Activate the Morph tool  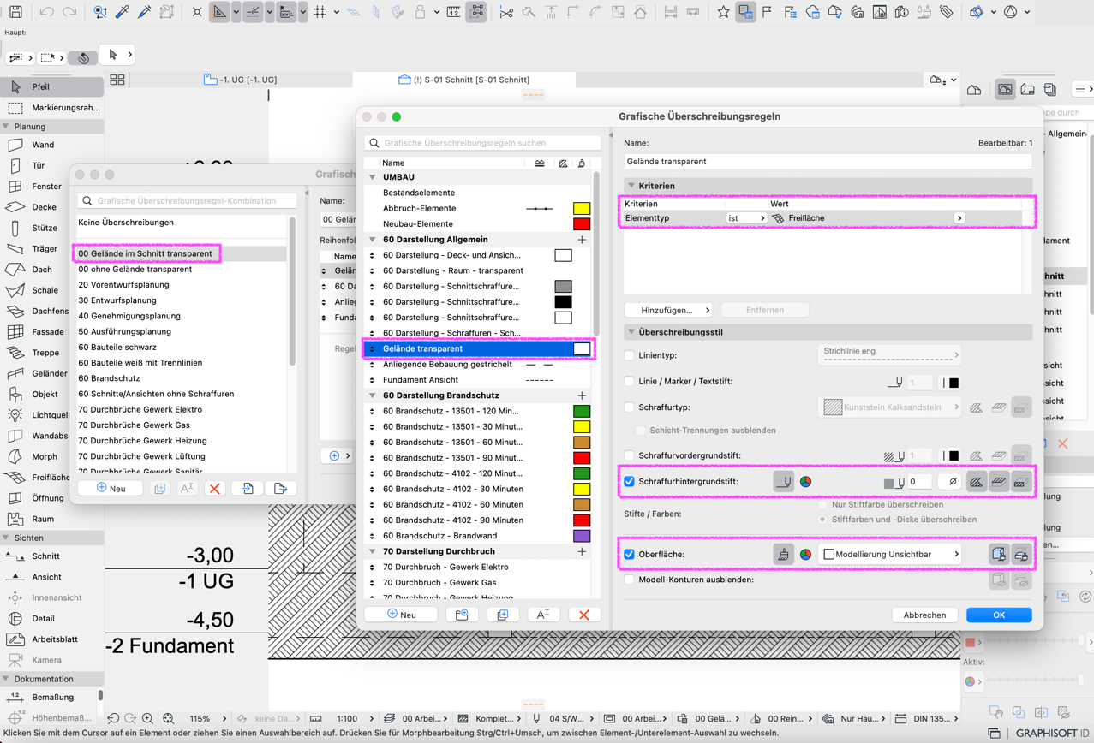[51, 456]
